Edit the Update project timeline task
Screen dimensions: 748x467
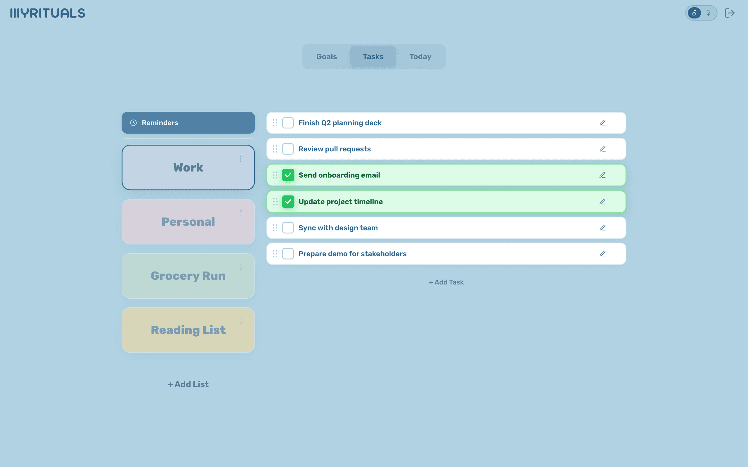603,201
